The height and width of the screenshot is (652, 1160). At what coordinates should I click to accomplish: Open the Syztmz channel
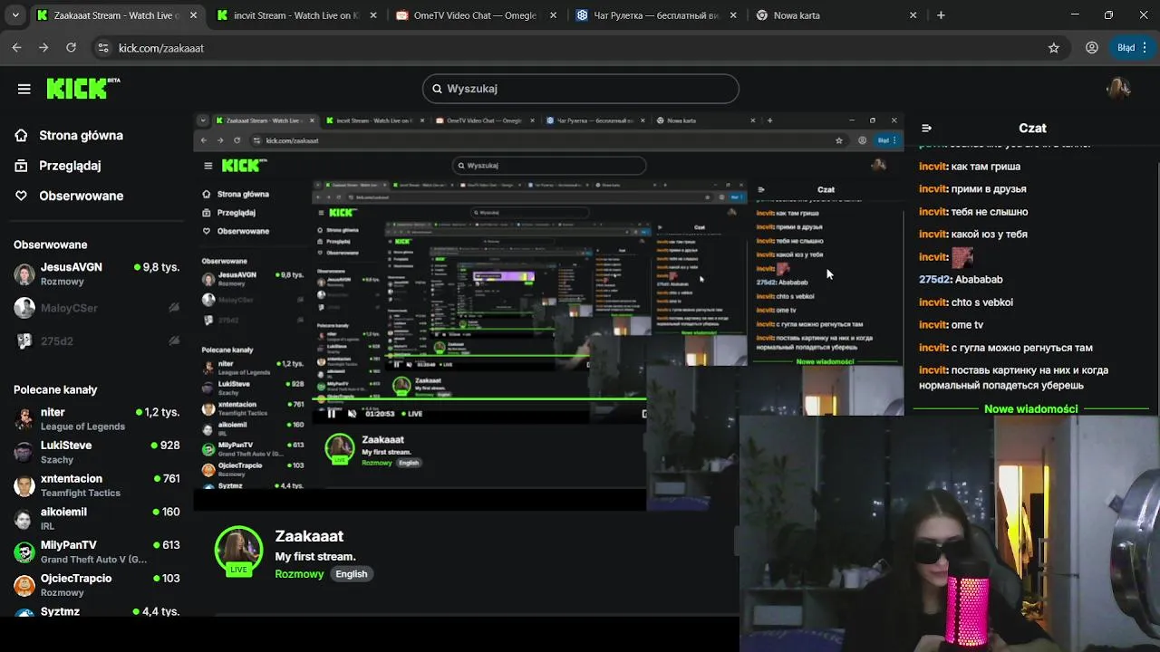(x=96, y=612)
